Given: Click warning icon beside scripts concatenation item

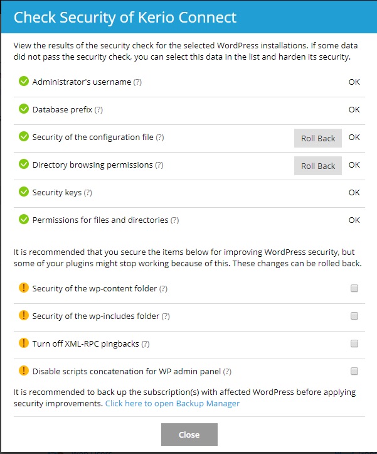Looking at the screenshot, I should (x=24, y=371).
